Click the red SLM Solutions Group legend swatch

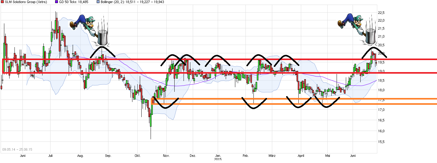pyautogui.click(x=2, y=2)
